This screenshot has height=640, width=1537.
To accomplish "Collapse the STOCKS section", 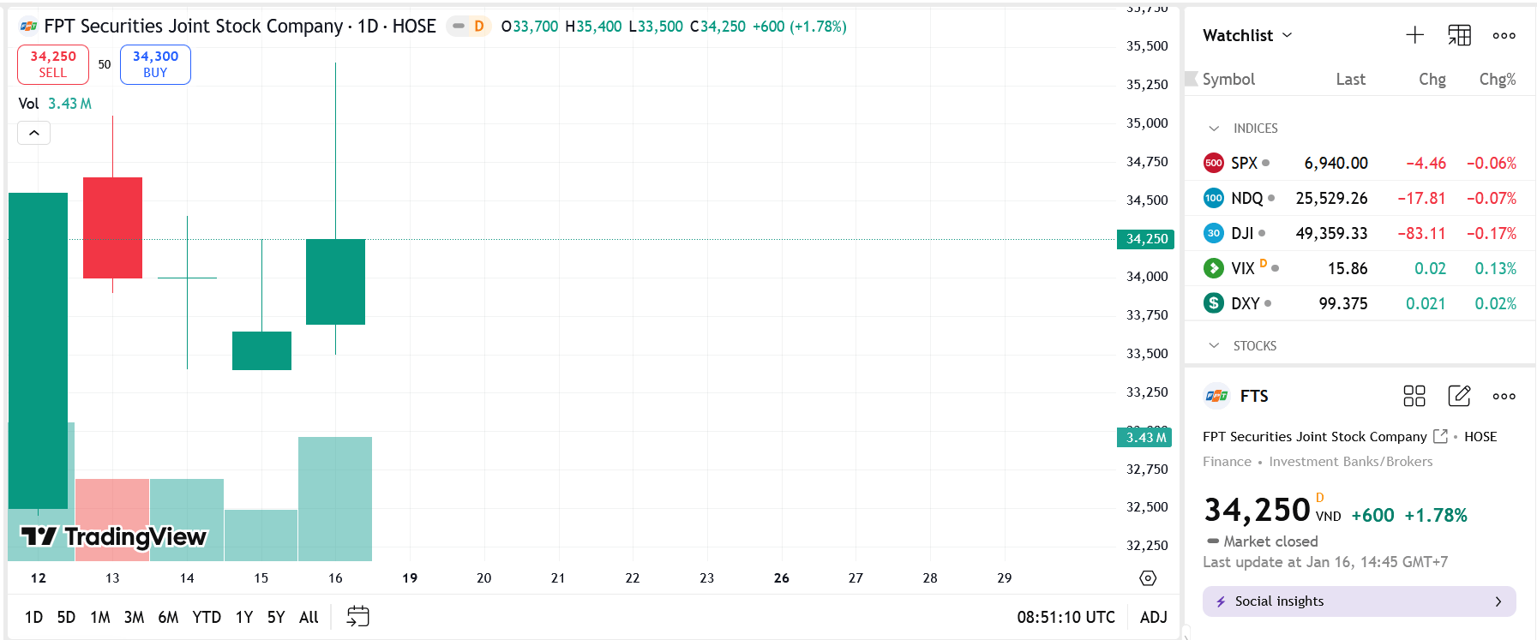I will [x=1214, y=346].
